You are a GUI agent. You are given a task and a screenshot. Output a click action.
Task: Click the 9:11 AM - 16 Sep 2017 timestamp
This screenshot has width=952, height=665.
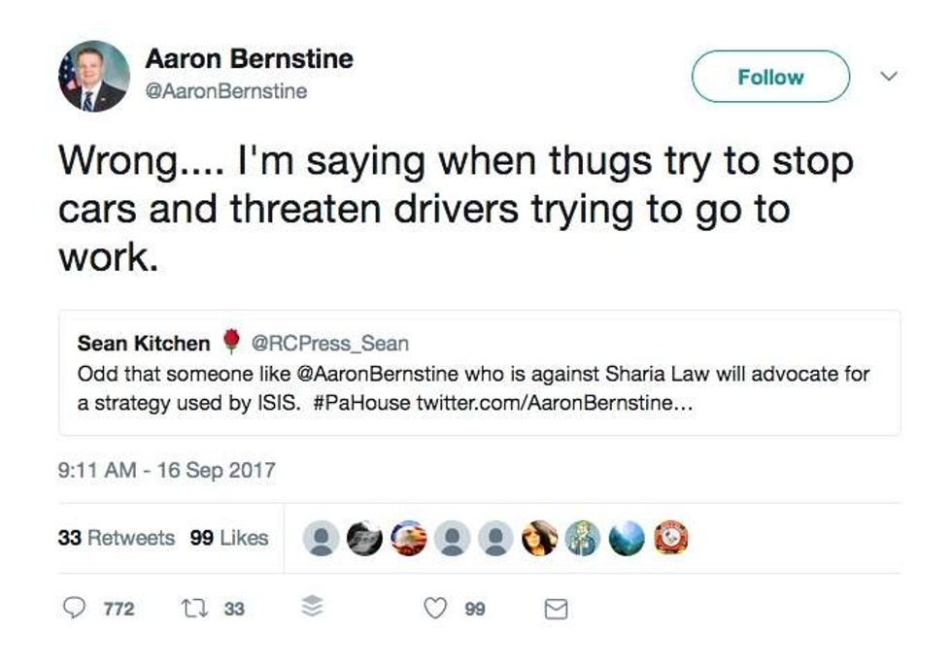tap(167, 471)
